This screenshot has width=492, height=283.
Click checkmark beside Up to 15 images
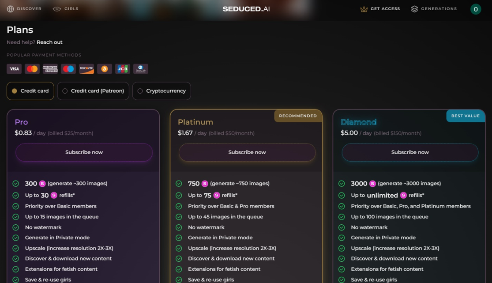click(x=16, y=217)
